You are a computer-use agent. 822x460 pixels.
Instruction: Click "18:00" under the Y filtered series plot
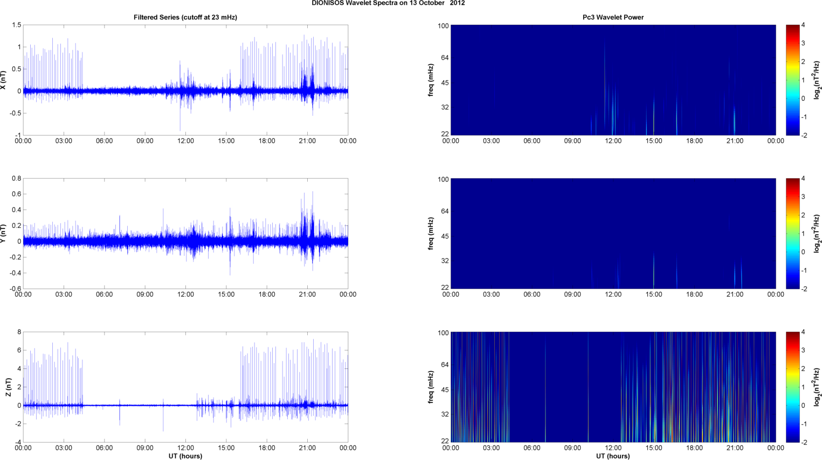(x=267, y=295)
